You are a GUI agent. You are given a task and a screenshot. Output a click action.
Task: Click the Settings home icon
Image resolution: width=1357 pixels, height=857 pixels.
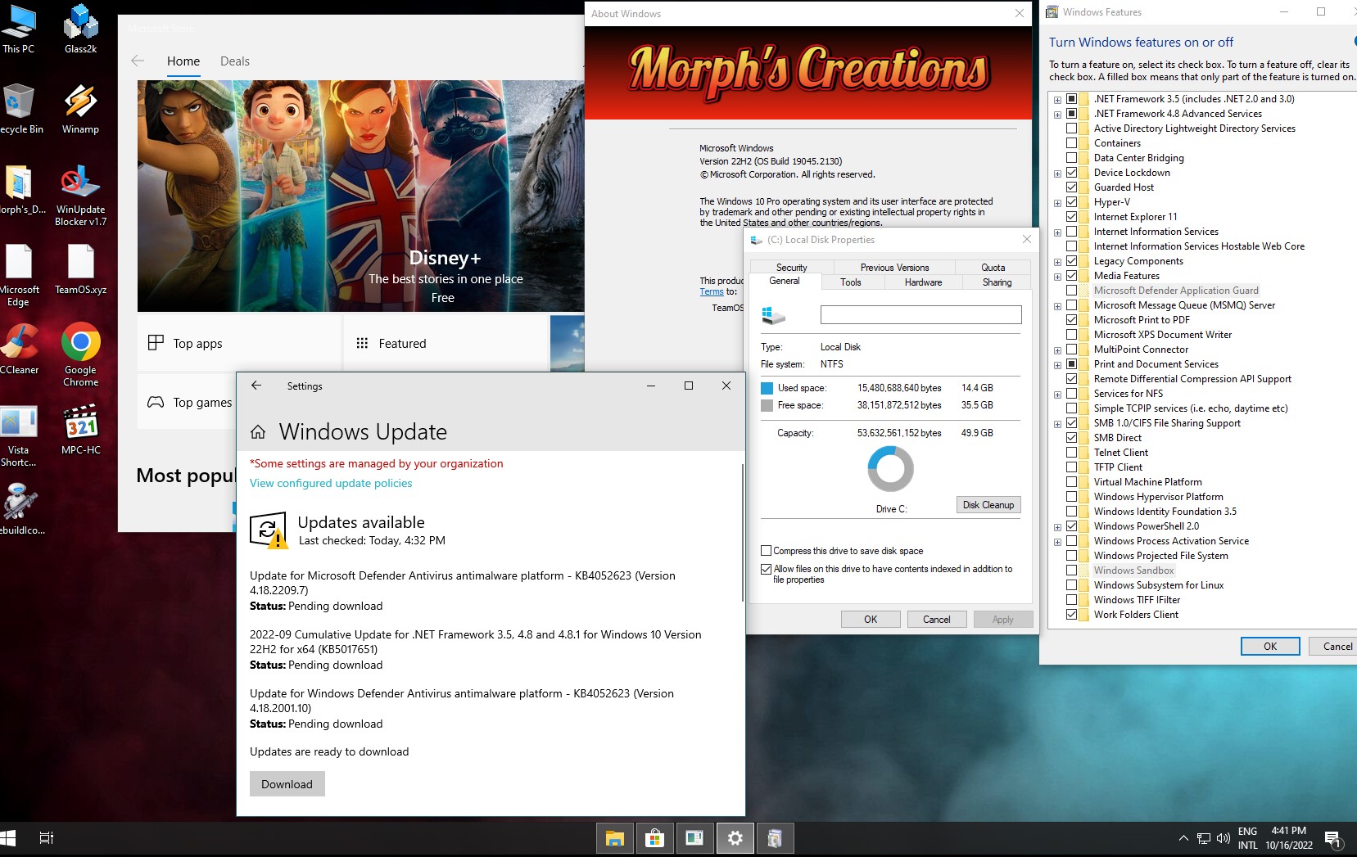click(x=258, y=432)
